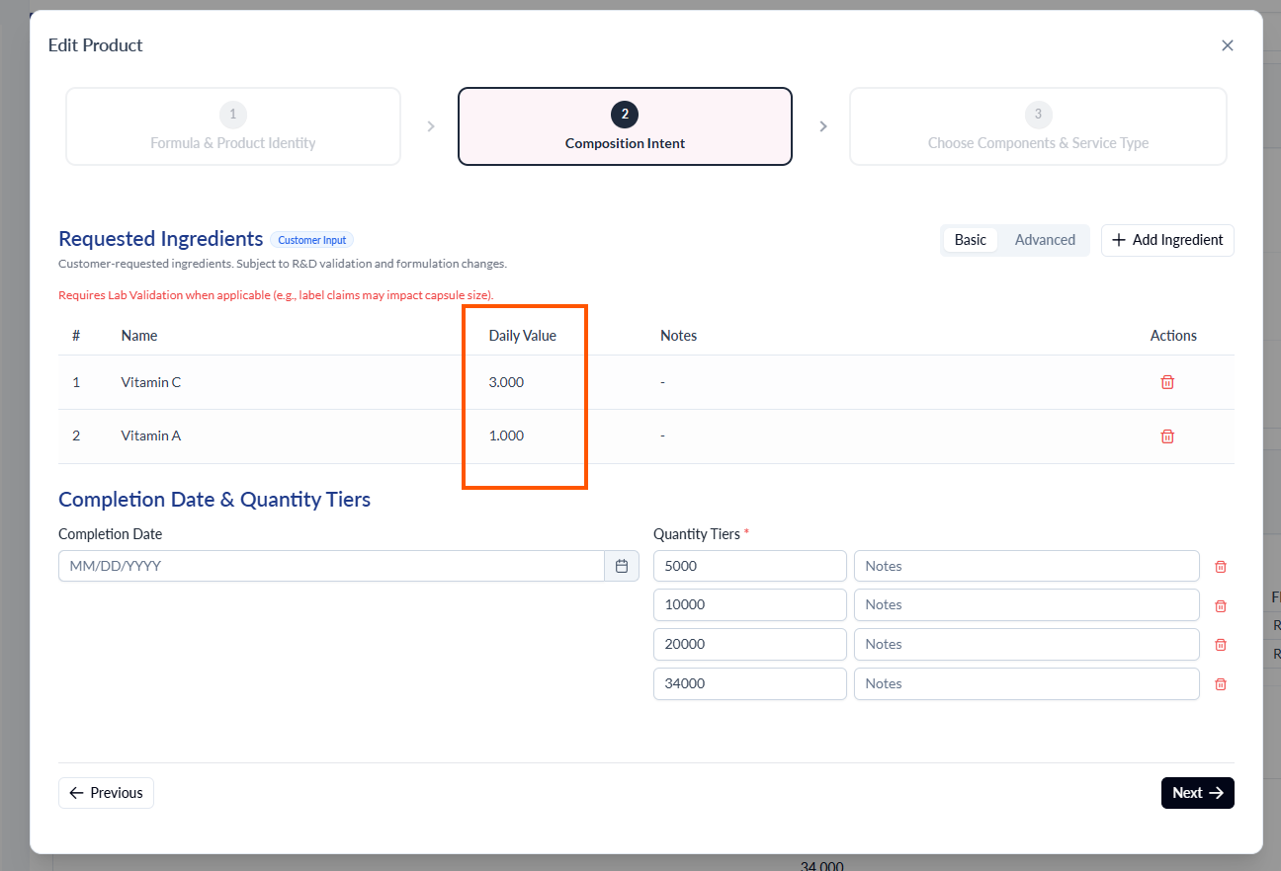Click the Actions column header
Image resolution: width=1281 pixels, height=871 pixels.
point(1173,336)
